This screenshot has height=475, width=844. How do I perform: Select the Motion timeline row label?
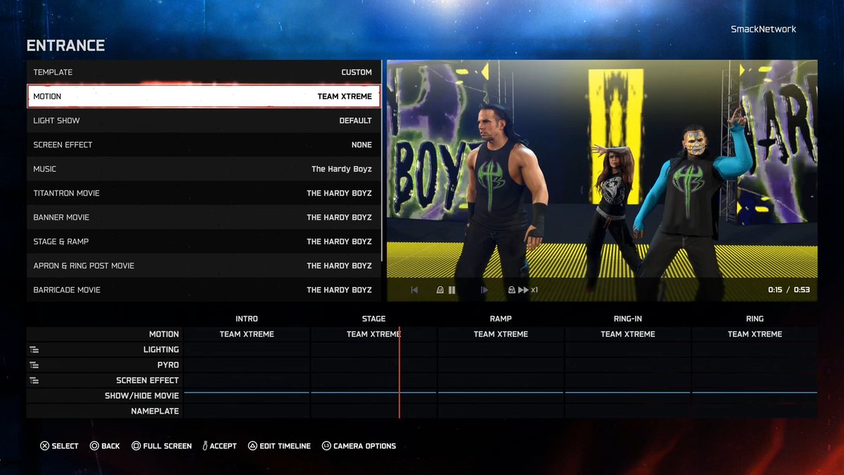pyautogui.click(x=164, y=334)
